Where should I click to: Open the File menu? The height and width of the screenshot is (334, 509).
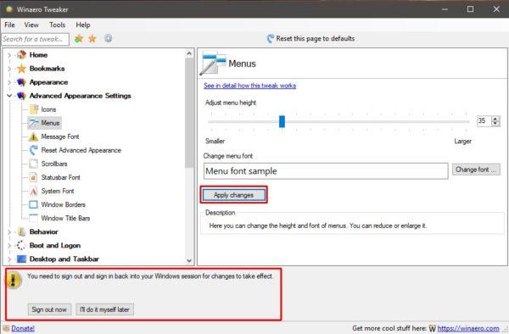point(9,25)
